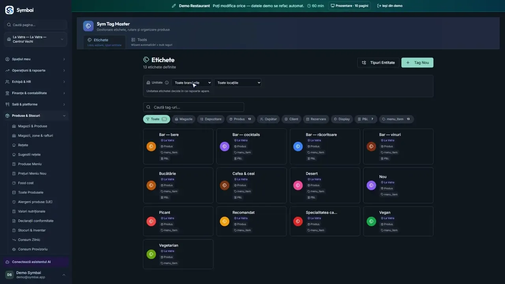
Task: Filter tags by Magazie
Action: (183, 119)
